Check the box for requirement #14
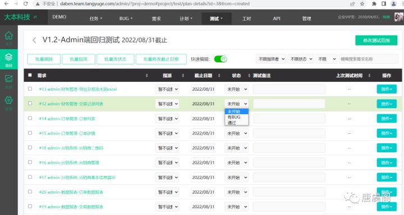This screenshot has height=215, width=404. click(x=30, y=118)
